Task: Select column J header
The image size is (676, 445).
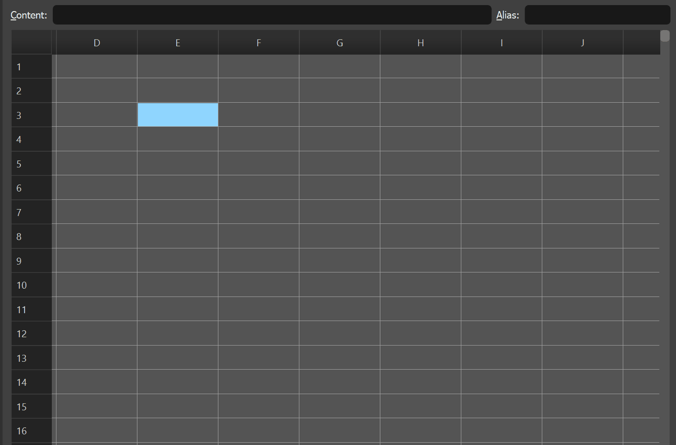Action: (x=583, y=42)
